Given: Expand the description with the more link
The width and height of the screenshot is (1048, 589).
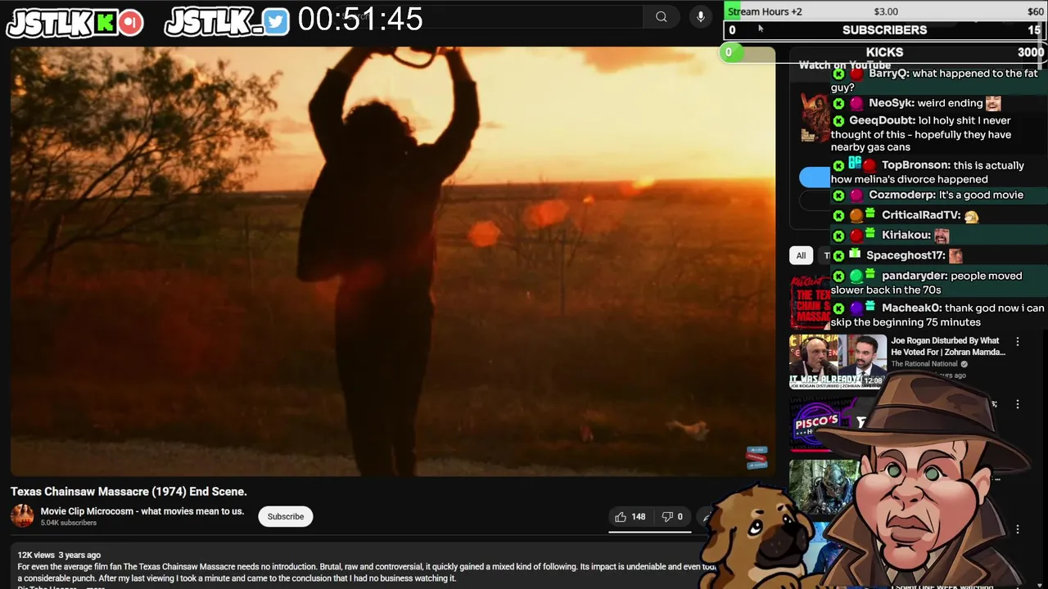Looking at the screenshot, I should click(x=96, y=587).
